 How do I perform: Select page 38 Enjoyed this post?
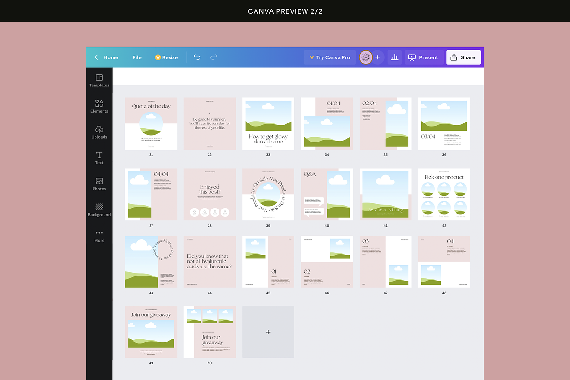point(210,194)
